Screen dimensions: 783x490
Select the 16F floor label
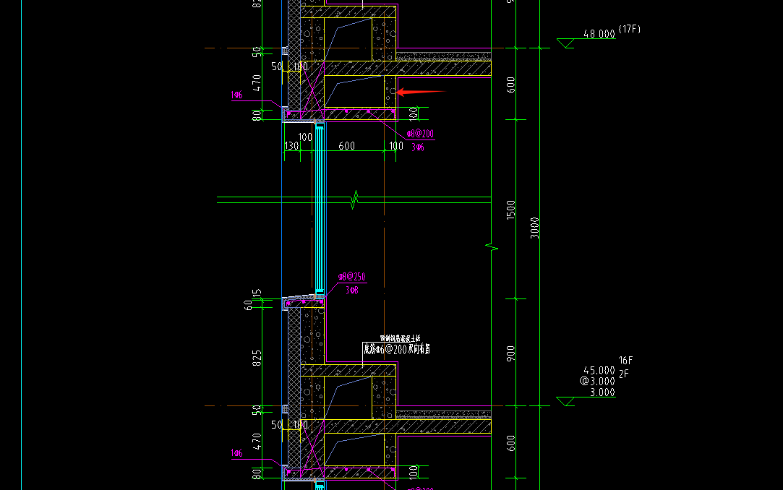pos(625,360)
